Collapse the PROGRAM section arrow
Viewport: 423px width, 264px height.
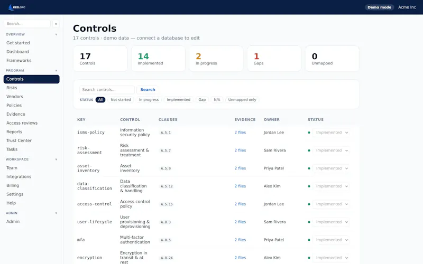pos(56,71)
